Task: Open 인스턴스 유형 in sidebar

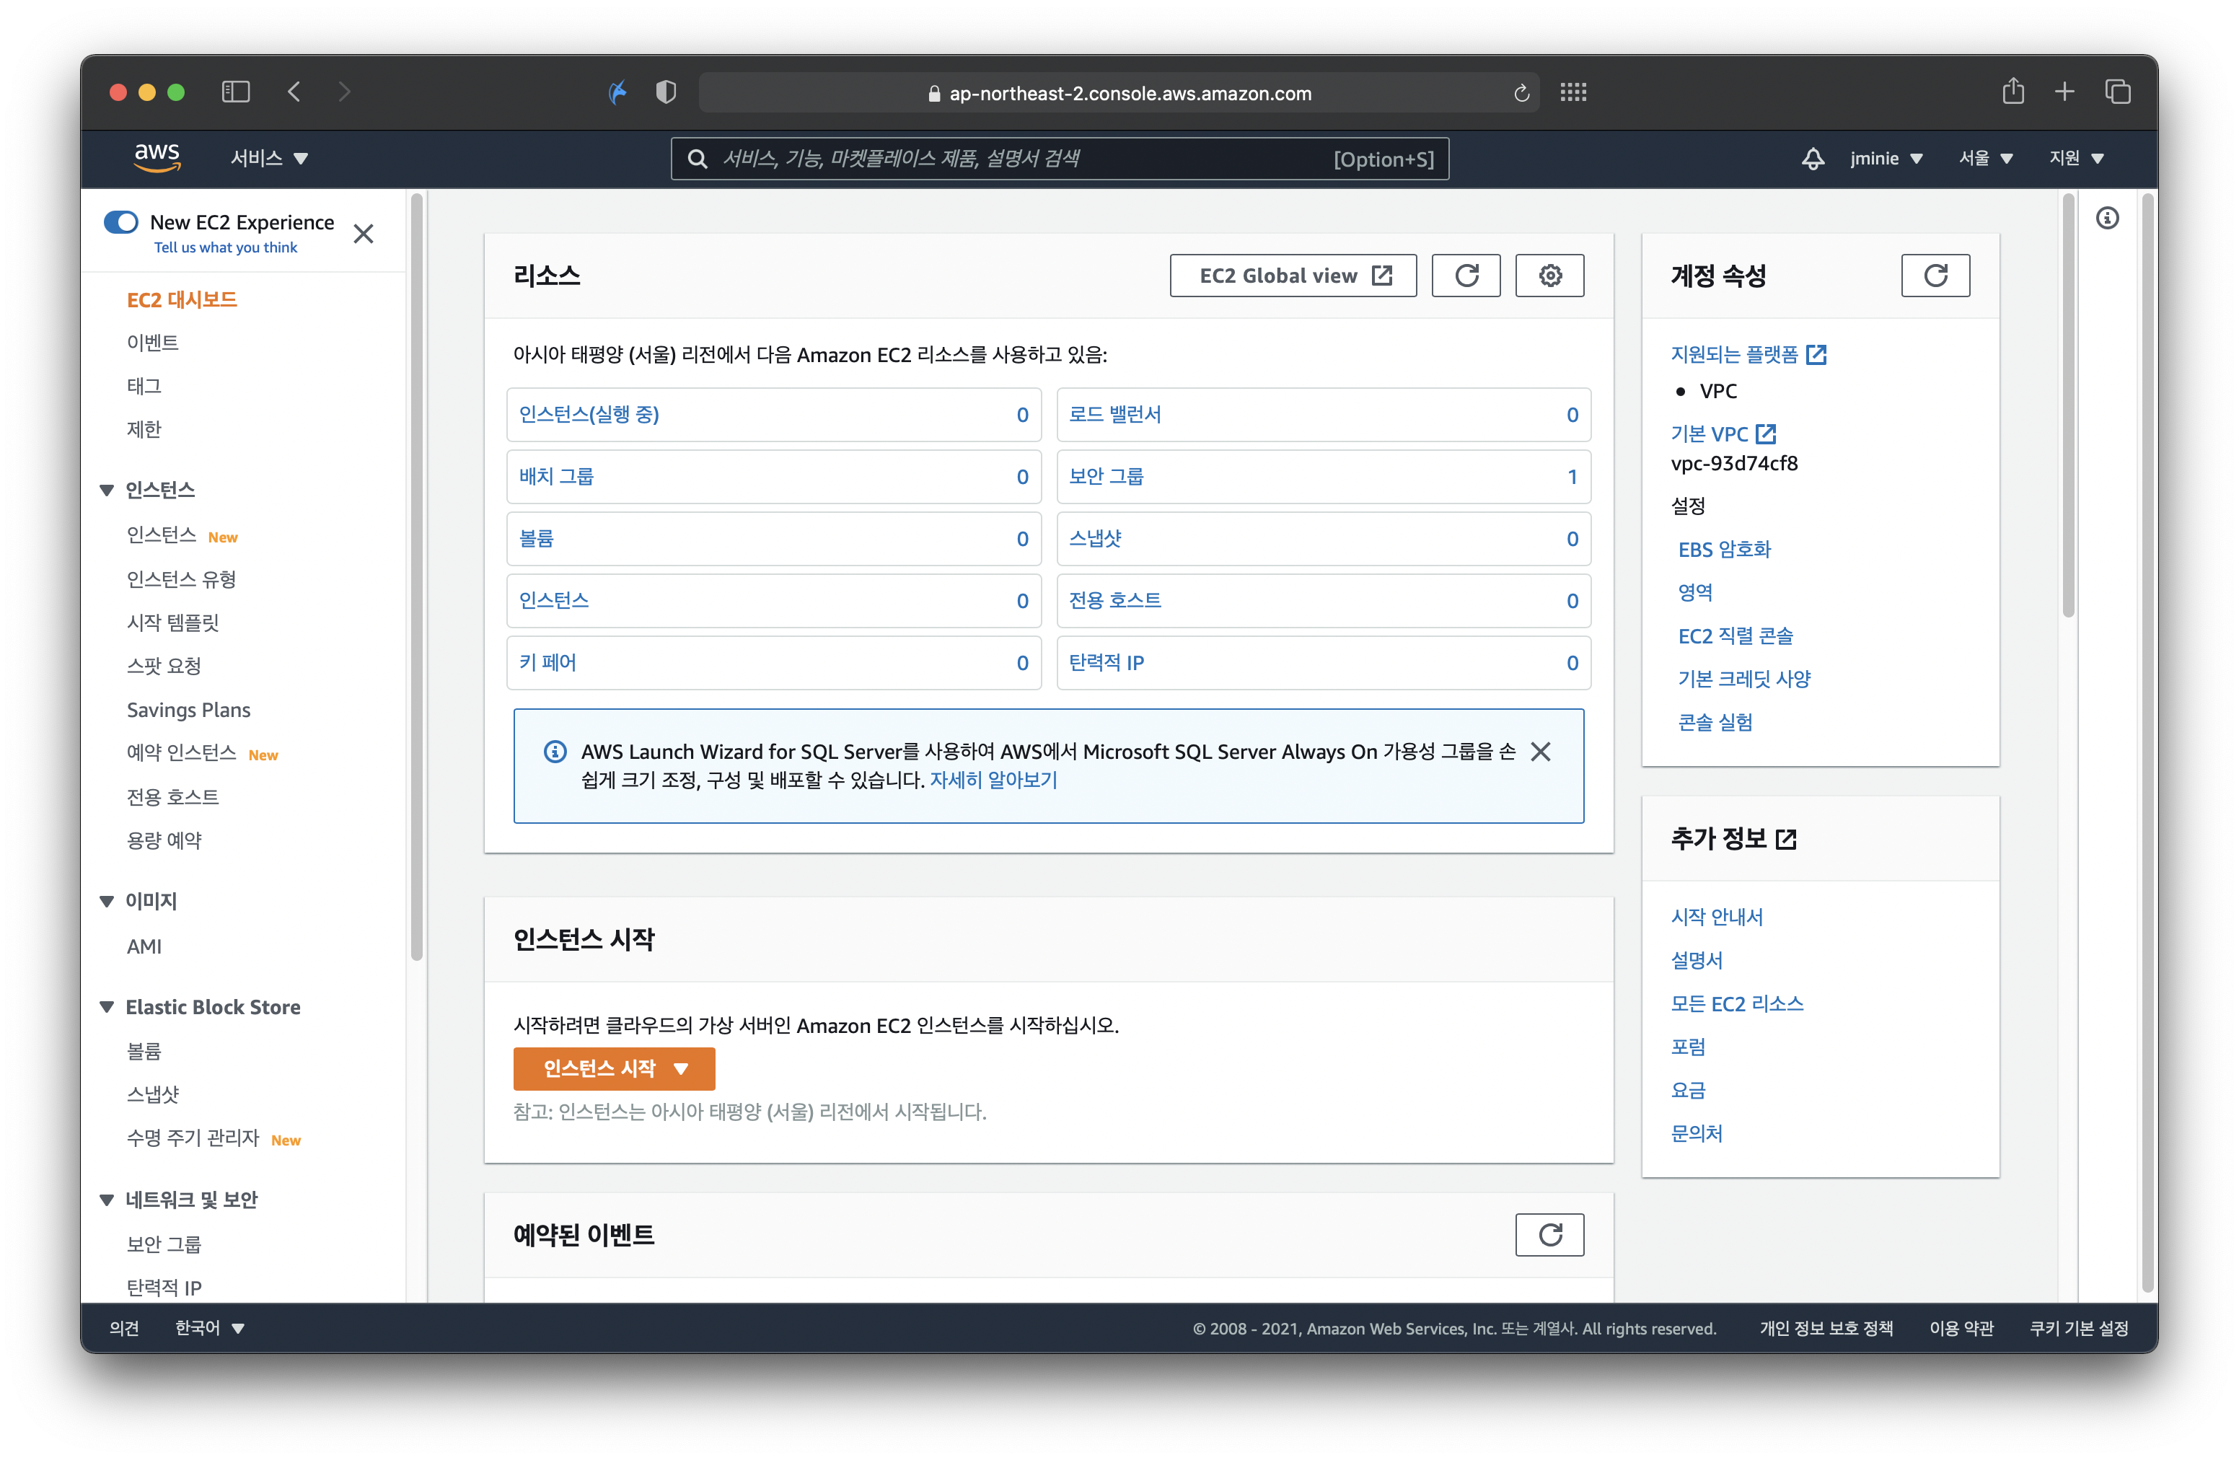Action: tap(182, 579)
